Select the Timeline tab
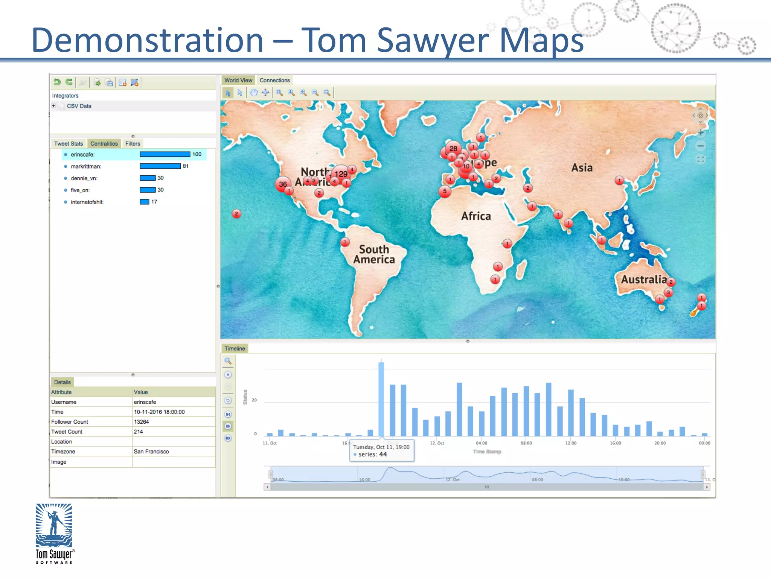The height and width of the screenshot is (578, 771). [x=235, y=348]
